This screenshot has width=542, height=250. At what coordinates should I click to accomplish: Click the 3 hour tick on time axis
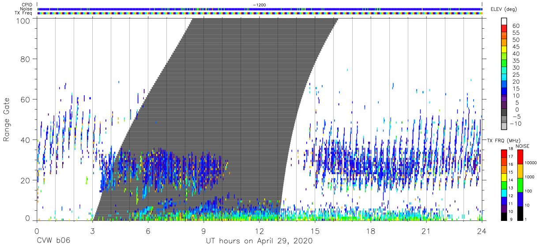pyautogui.click(x=92, y=231)
